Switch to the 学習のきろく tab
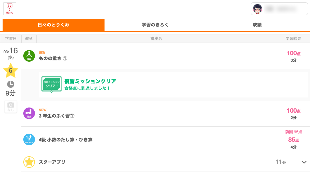 click(155, 25)
